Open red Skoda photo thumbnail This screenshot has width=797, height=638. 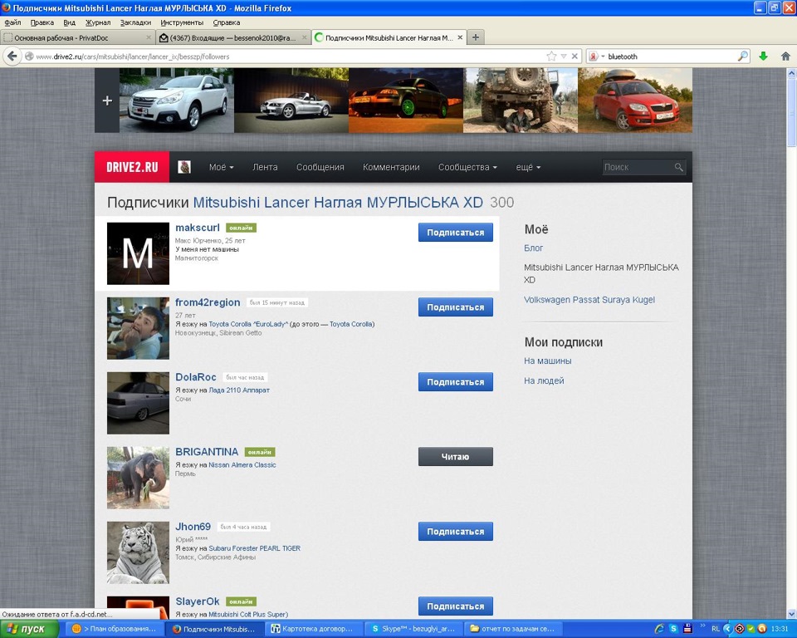click(x=635, y=101)
